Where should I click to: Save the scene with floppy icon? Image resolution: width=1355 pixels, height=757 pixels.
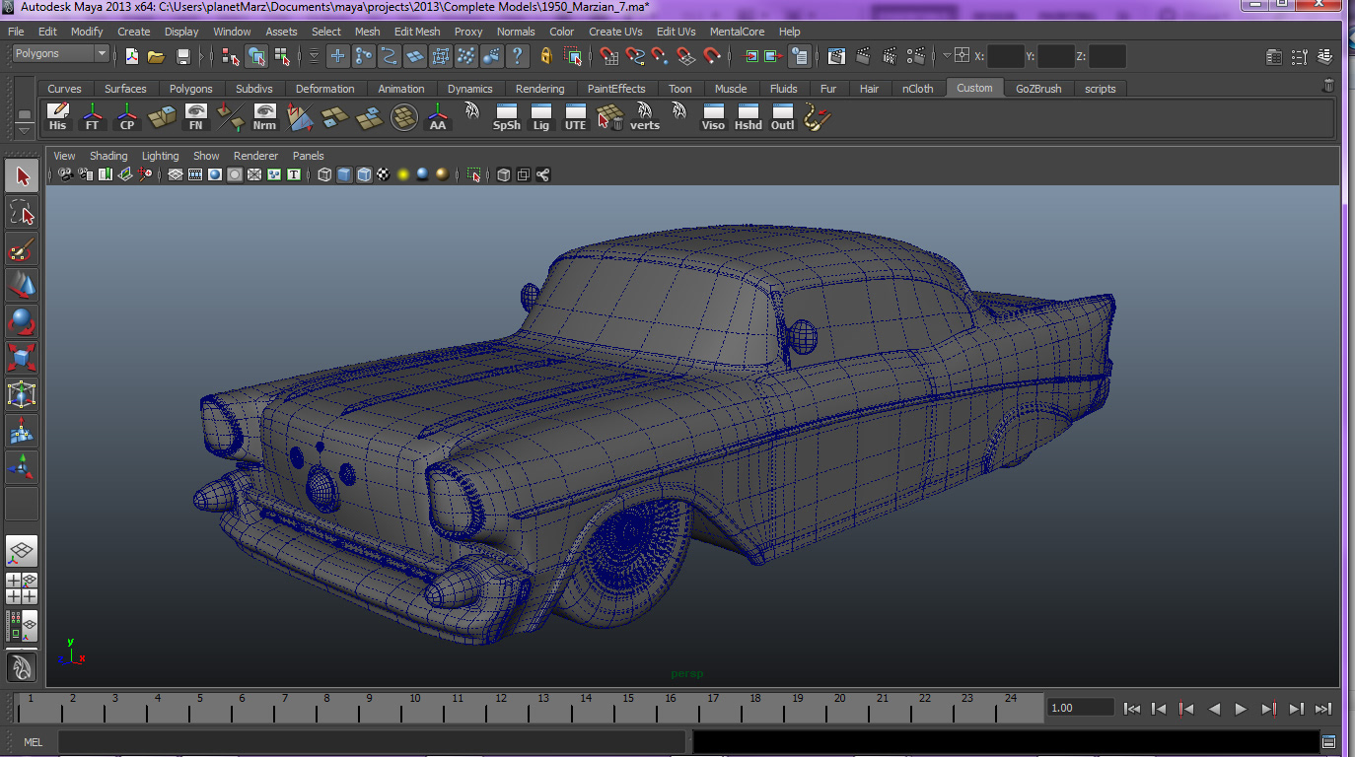182,56
